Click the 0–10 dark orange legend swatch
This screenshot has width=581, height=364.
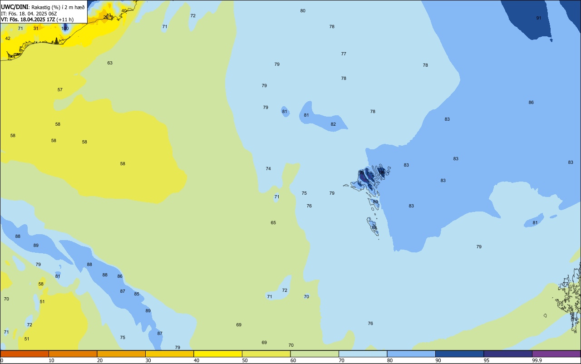point(25,354)
